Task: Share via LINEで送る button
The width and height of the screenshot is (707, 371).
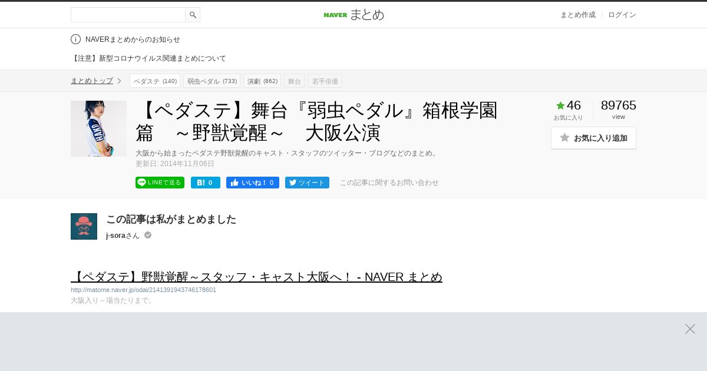Action: pos(160,183)
